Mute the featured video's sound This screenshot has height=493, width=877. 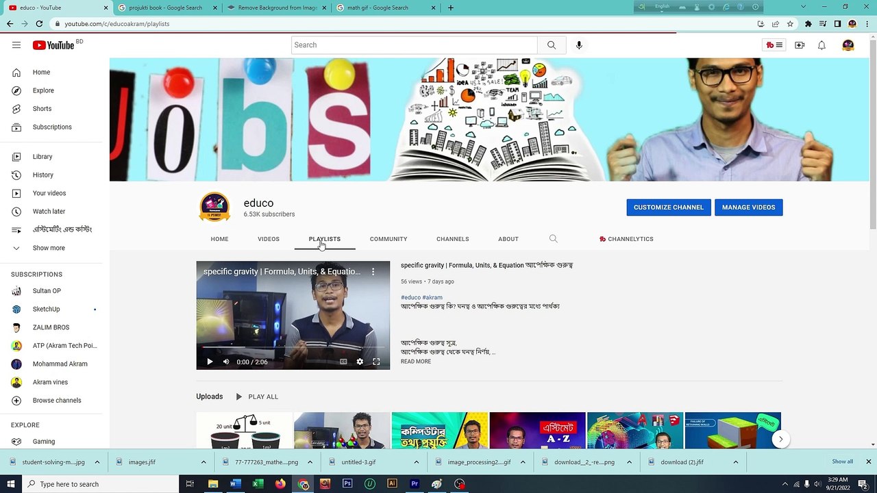226,362
